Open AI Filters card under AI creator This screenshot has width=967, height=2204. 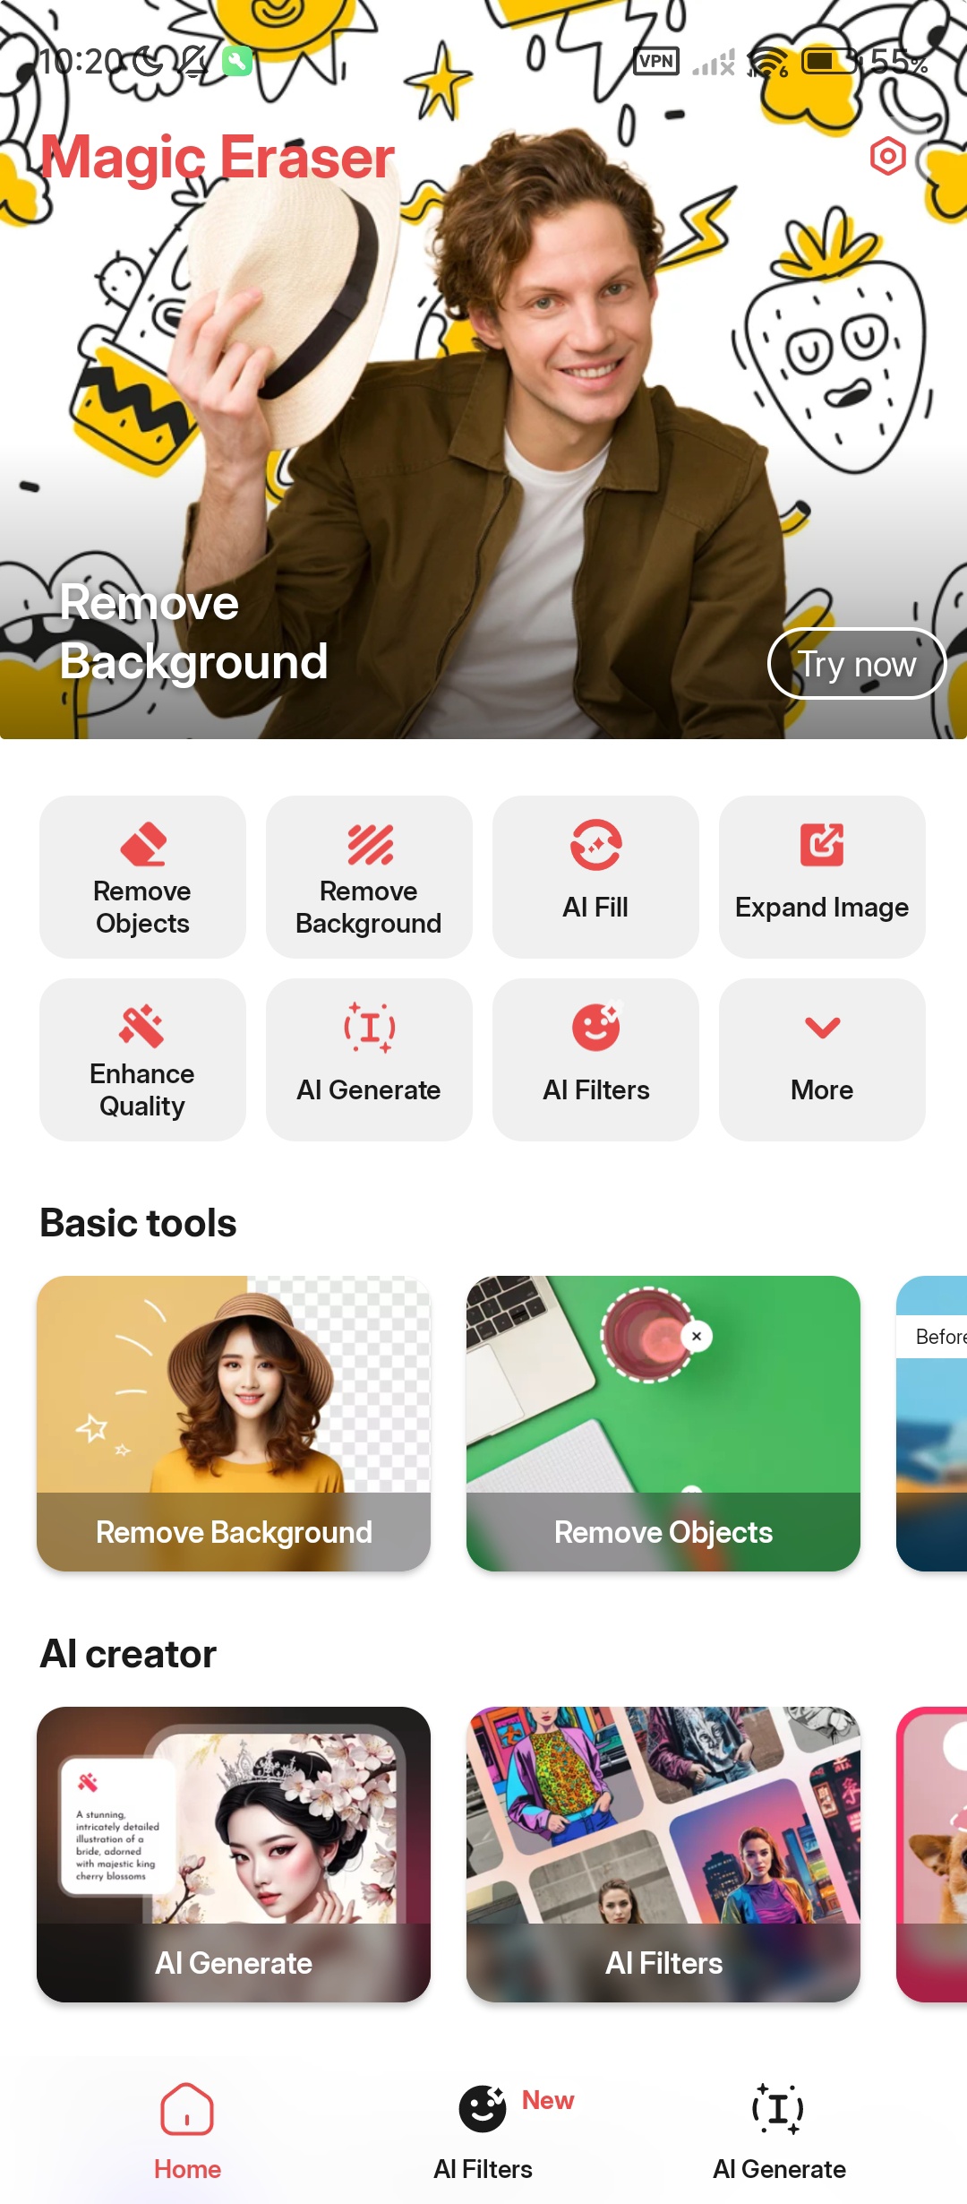(663, 1855)
